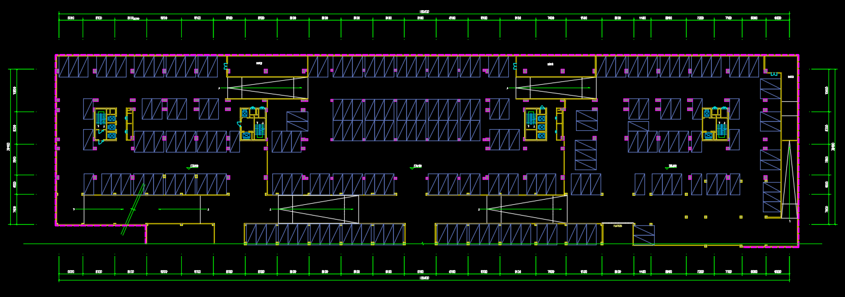Click the bottom-right horizontal ramp

(526, 209)
